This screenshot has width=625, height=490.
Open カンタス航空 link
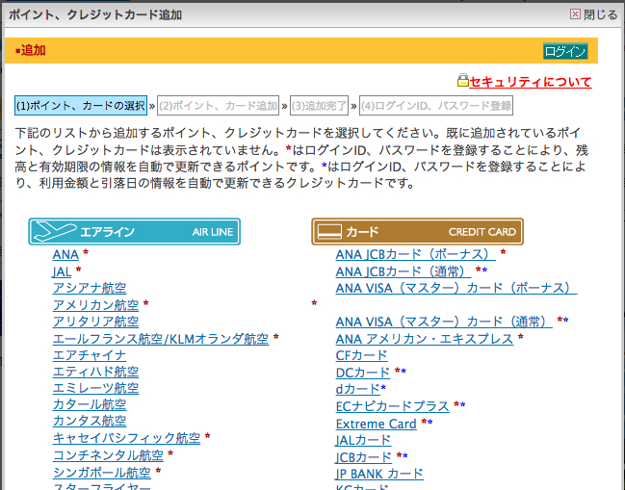[90, 421]
